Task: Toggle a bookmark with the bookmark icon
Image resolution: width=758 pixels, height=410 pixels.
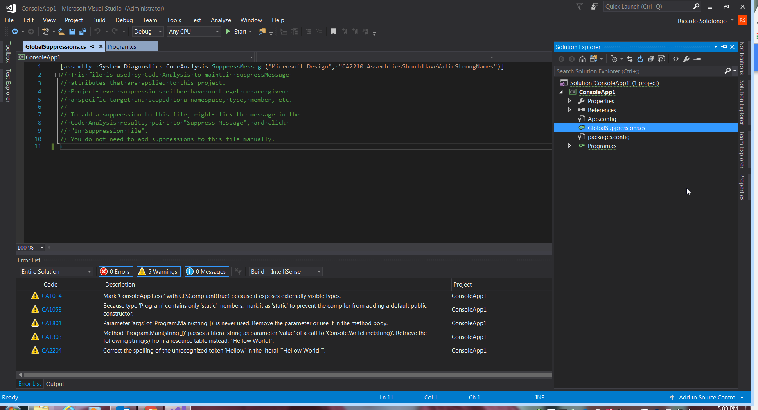Action: point(333,32)
